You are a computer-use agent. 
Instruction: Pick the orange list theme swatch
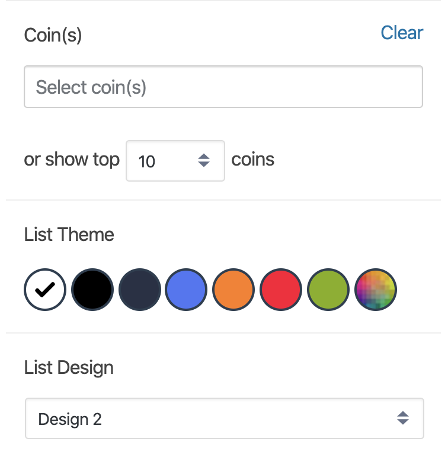point(233,290)
